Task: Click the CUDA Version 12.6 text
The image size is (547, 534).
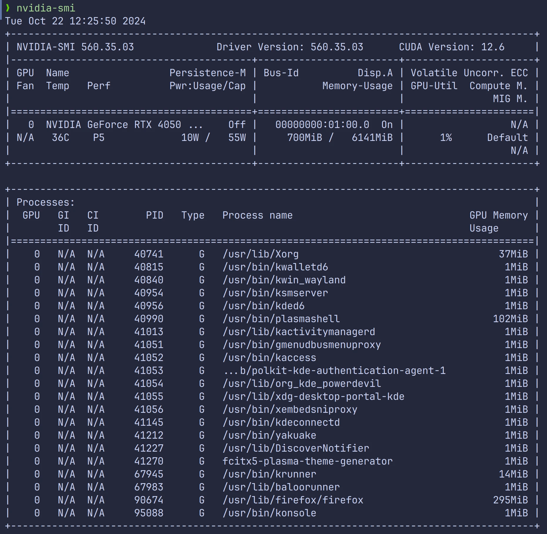Action: pos(451,47)
